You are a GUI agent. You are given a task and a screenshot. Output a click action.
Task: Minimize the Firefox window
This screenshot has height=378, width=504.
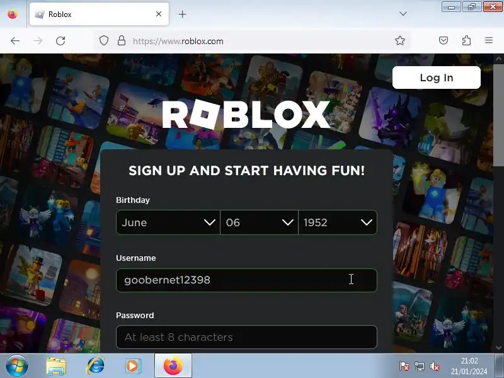(x=451, y=6)
